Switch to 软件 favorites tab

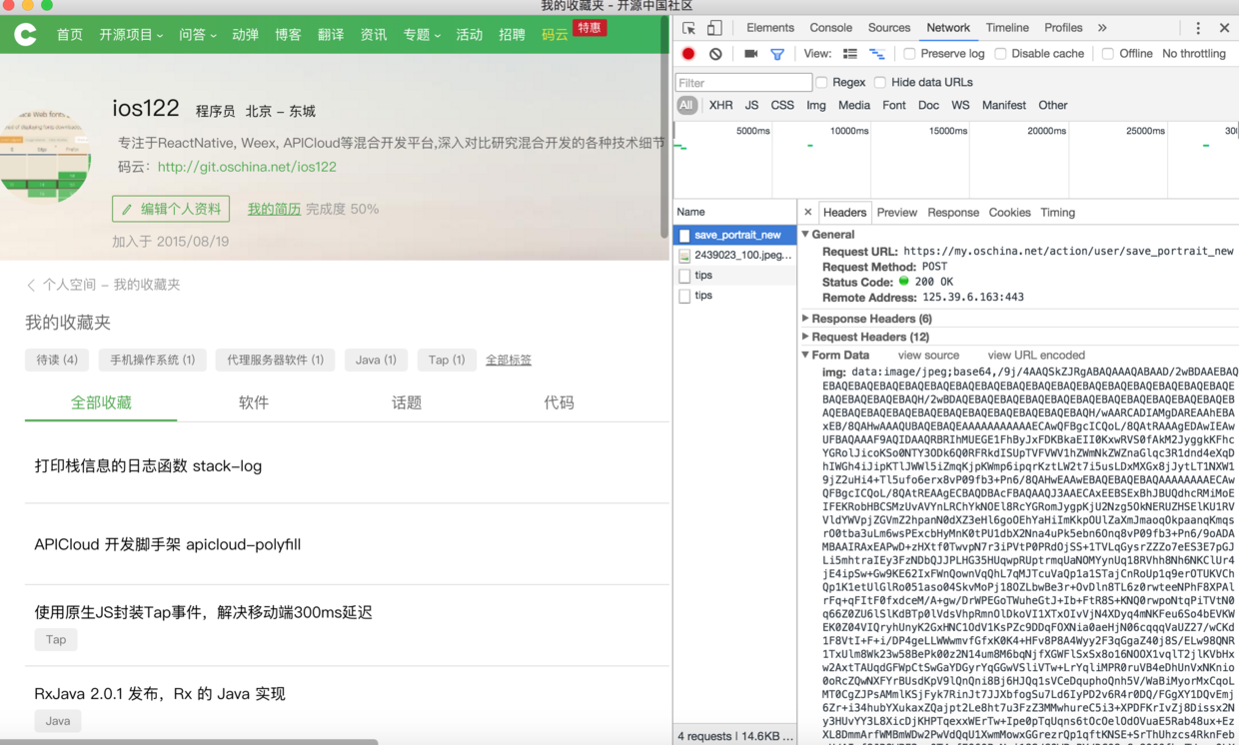254,402
